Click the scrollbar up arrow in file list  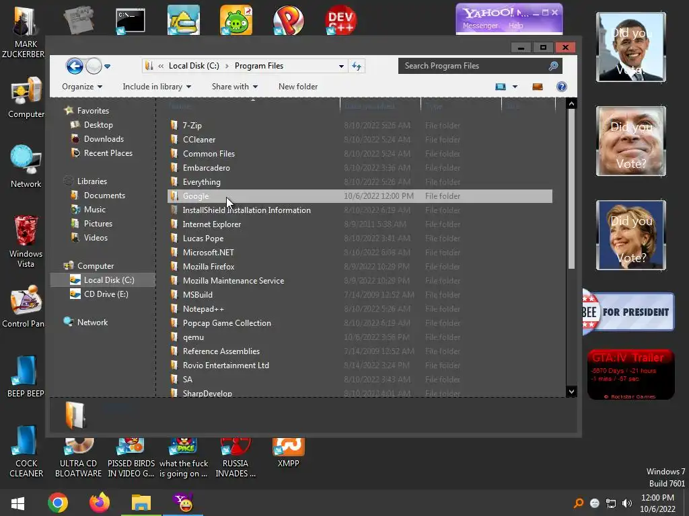point(571,104)
